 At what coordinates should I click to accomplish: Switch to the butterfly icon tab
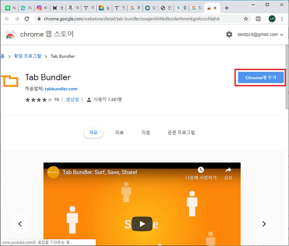click(x=57, y=8)
